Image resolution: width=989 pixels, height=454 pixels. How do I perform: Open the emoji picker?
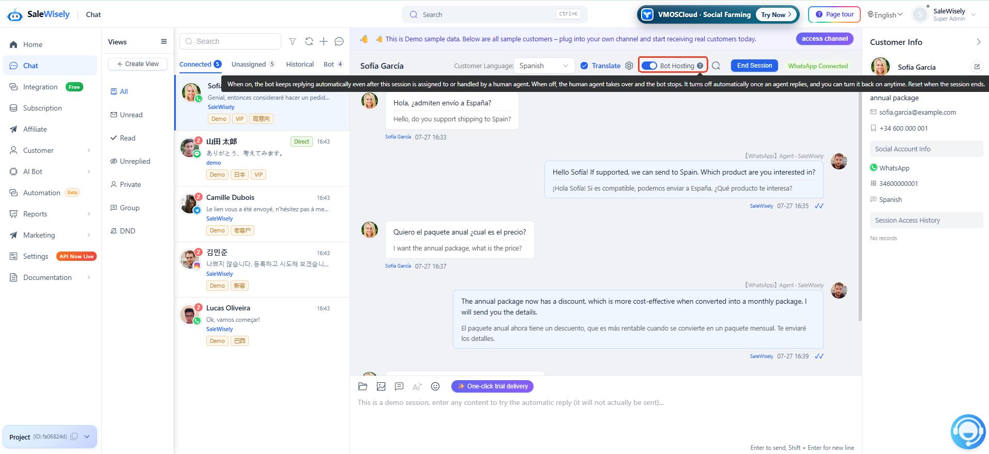click(x=435, y=386)
